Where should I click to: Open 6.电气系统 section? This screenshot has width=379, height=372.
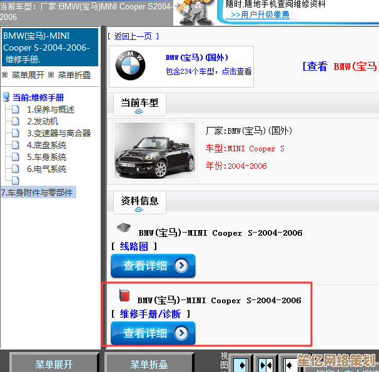click(x=46, y=169)
